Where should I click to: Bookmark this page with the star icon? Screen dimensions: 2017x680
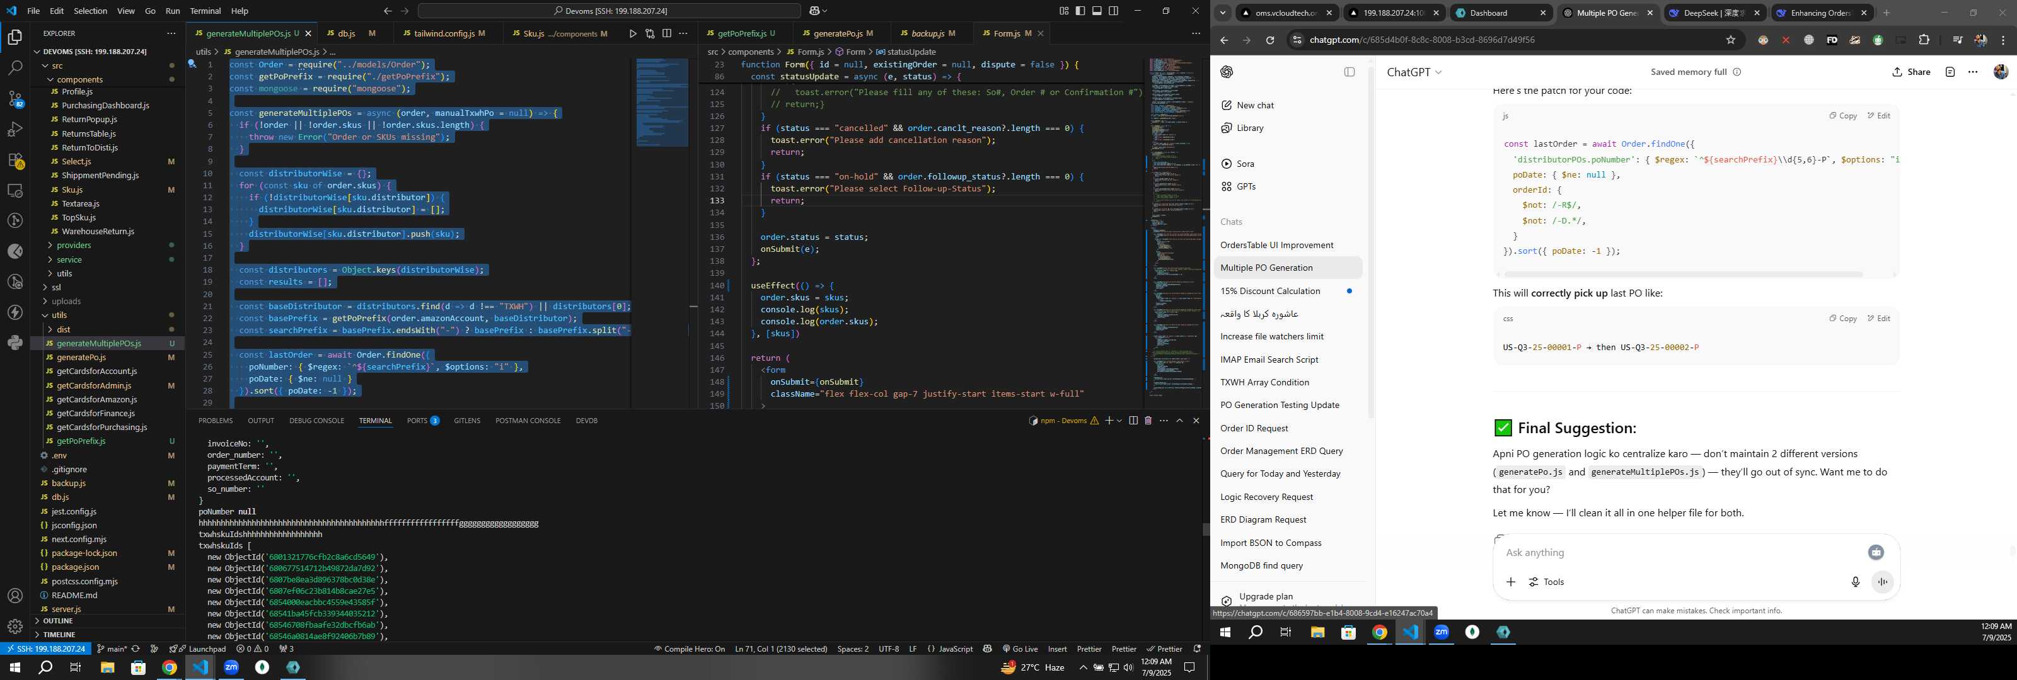tap(1731, 40)
